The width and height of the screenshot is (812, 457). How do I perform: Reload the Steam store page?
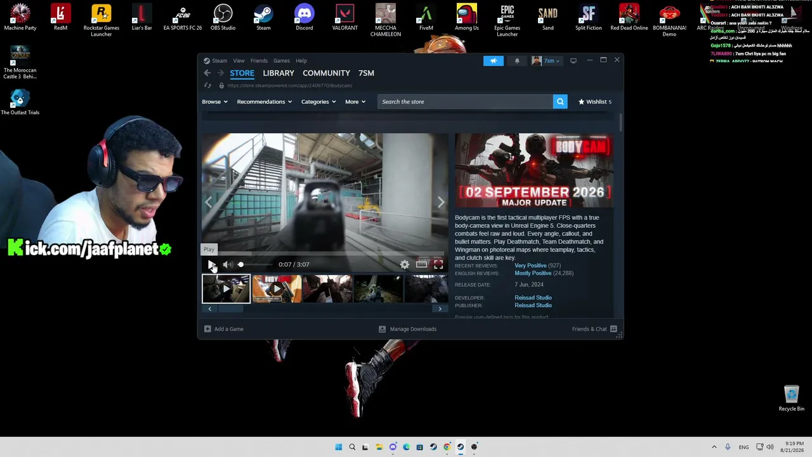207,86
